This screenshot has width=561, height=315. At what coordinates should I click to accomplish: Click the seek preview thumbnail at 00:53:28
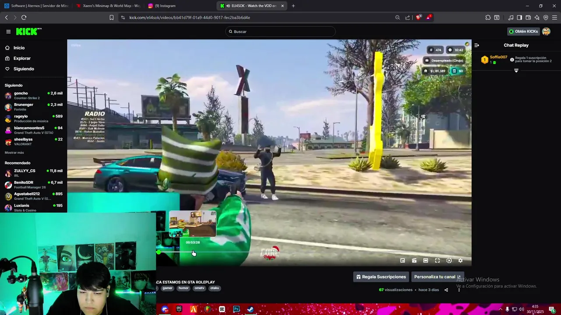click(x=193, y=224)
